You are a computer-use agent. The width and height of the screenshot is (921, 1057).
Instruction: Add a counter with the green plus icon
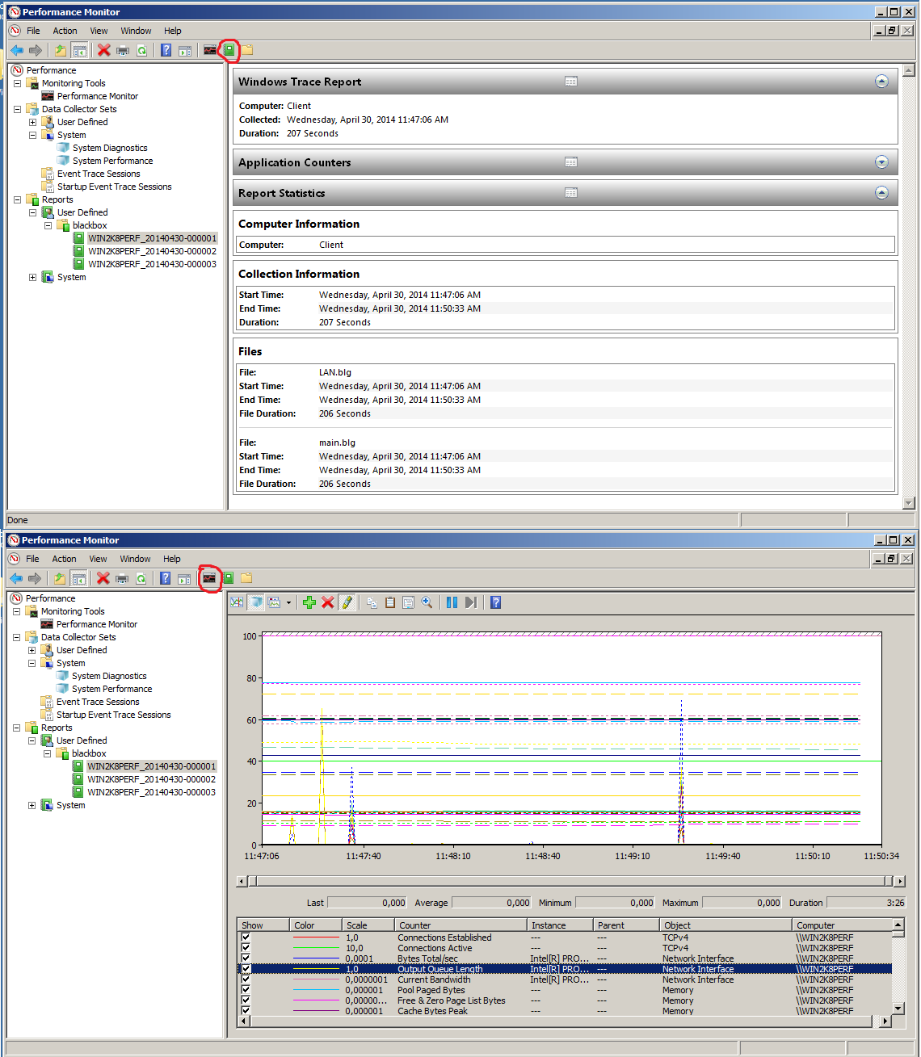click(309, 602)
